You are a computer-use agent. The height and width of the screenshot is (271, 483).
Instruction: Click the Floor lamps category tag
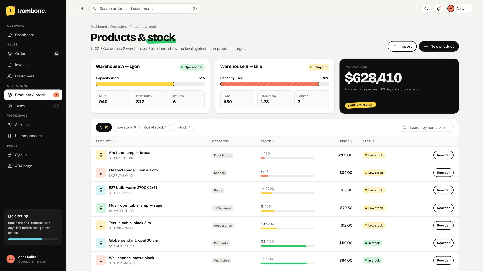pyautogui.click(x=222, y=155)
